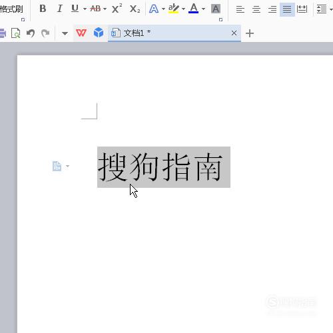Apply distributed alignment
This screenshot has height=333, width=333.
(x=302, y=9)
